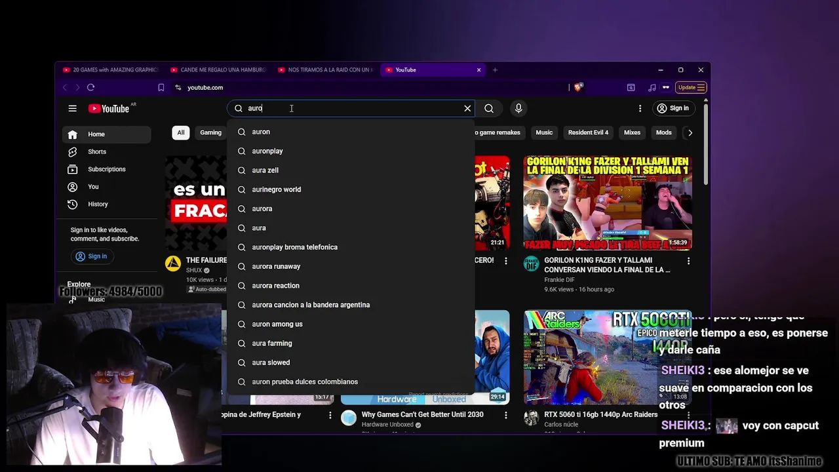Screen dimensions: 839x472
Task: Pick 'aura farming' suggestion
Action: (x=351, y=343)
